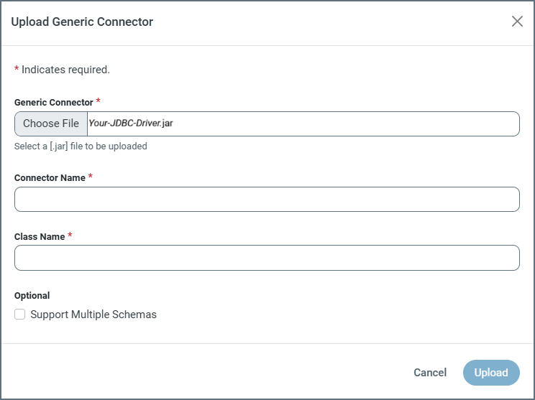
Task: Focus the Connector Name text field
Action: tap(267, 200)
